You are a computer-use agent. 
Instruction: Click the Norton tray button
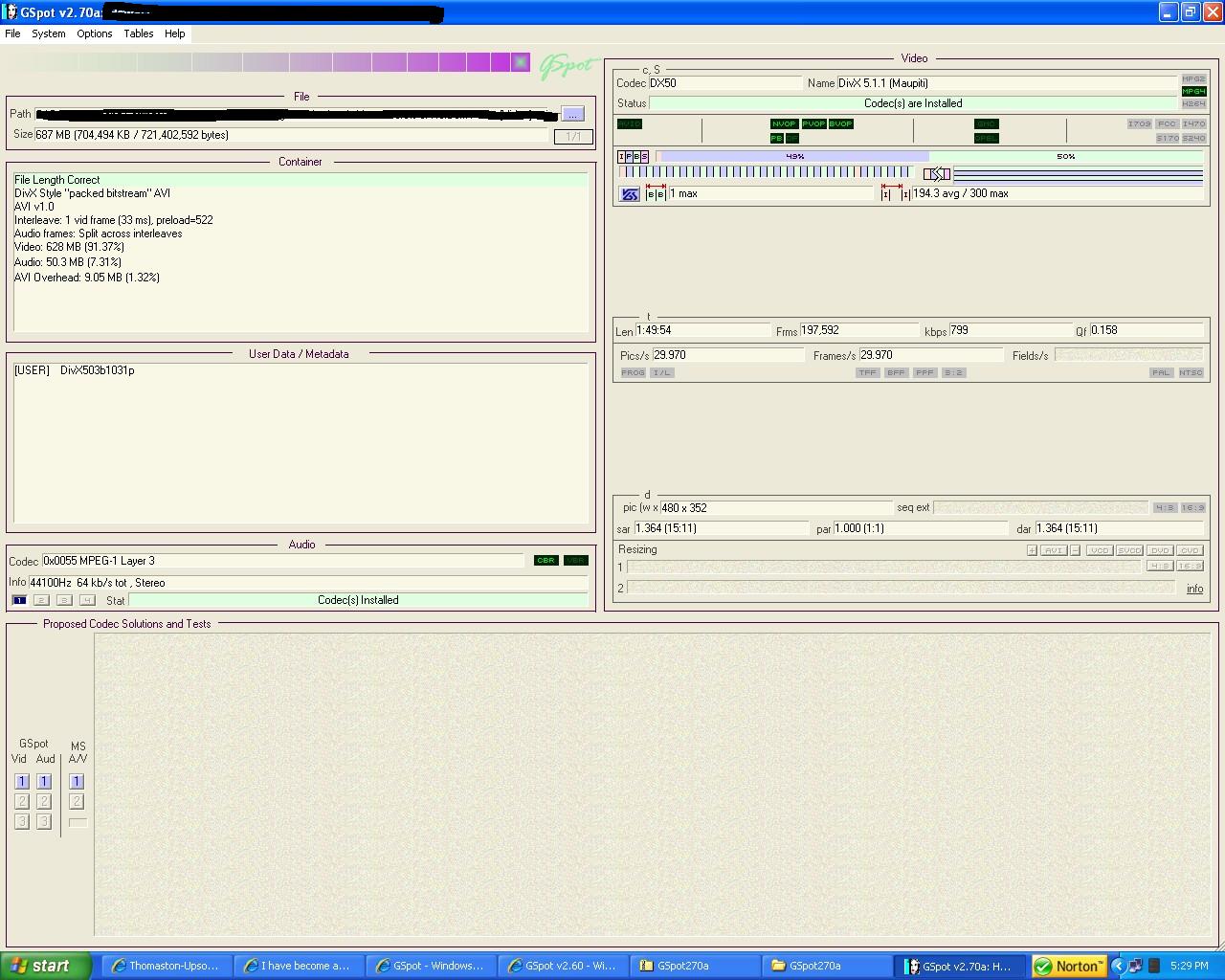(1069, 967)
